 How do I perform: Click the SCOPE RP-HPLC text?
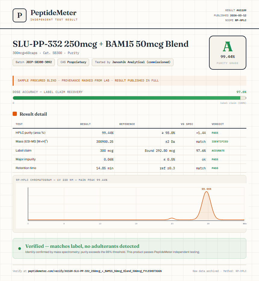click(236, 20)
